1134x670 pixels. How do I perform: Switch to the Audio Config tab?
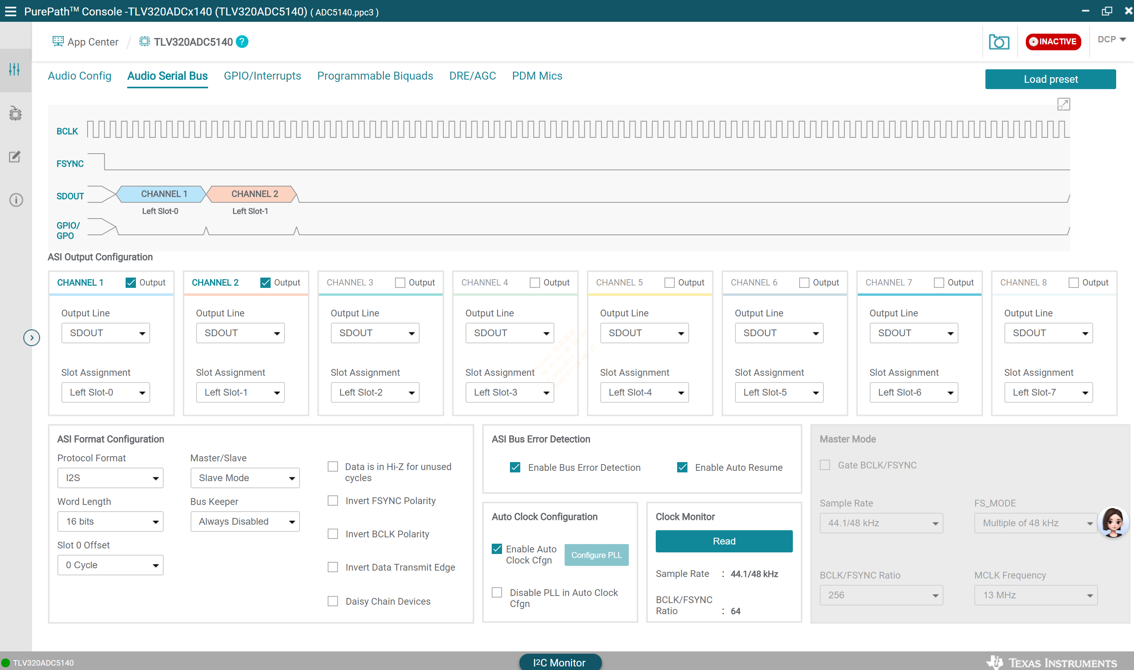point(80,76)
